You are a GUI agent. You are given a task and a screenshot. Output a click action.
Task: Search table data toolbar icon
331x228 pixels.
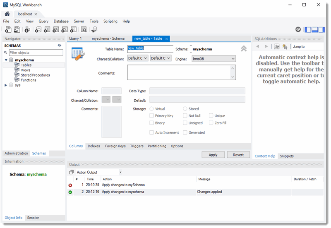click(x=84, y=29)
